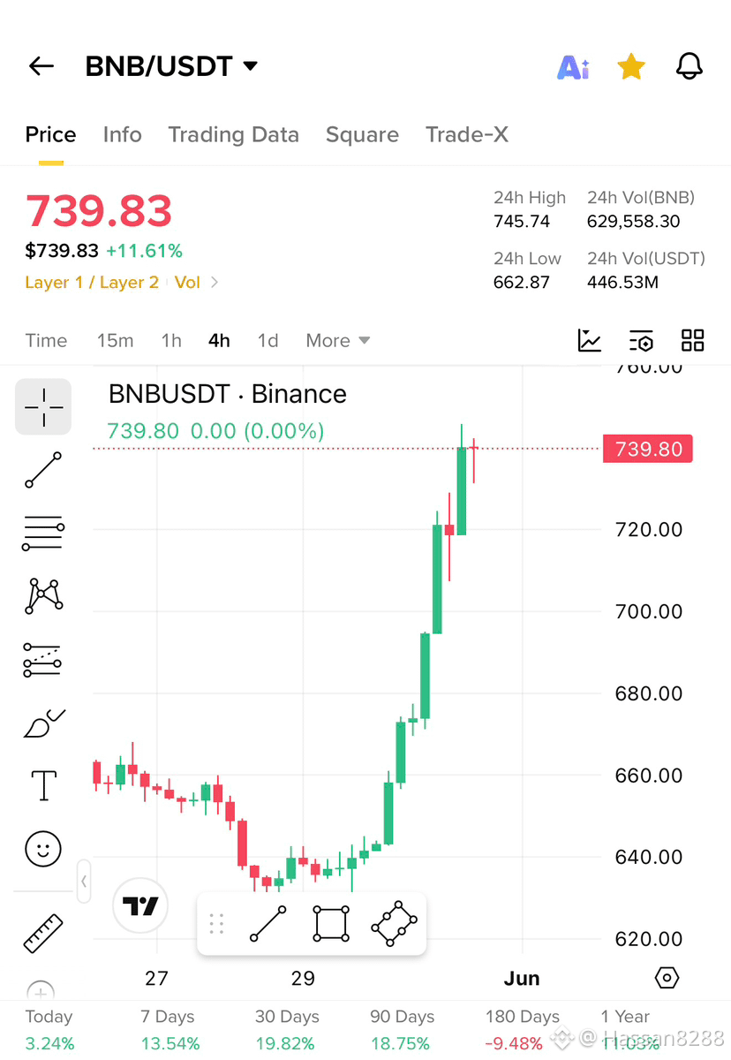Click the 90 Days 18.75% performance
Image resolution: width=731 pixels, height=1060 pixels.
click(402, 1030)
